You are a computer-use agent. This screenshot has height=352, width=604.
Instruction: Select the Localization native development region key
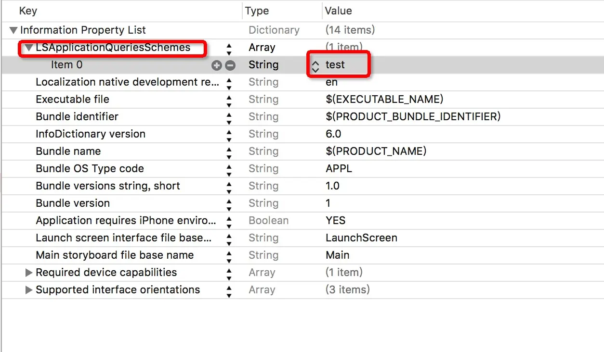127,82
